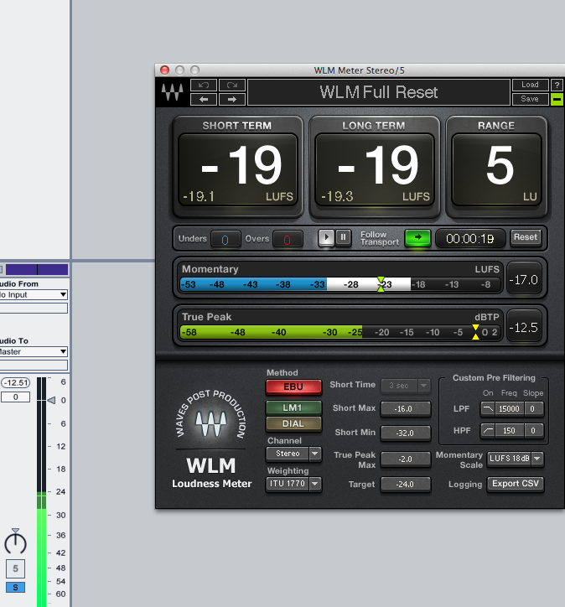
Task: Click the Short Max value field -16.0
Action: (405, 409)
